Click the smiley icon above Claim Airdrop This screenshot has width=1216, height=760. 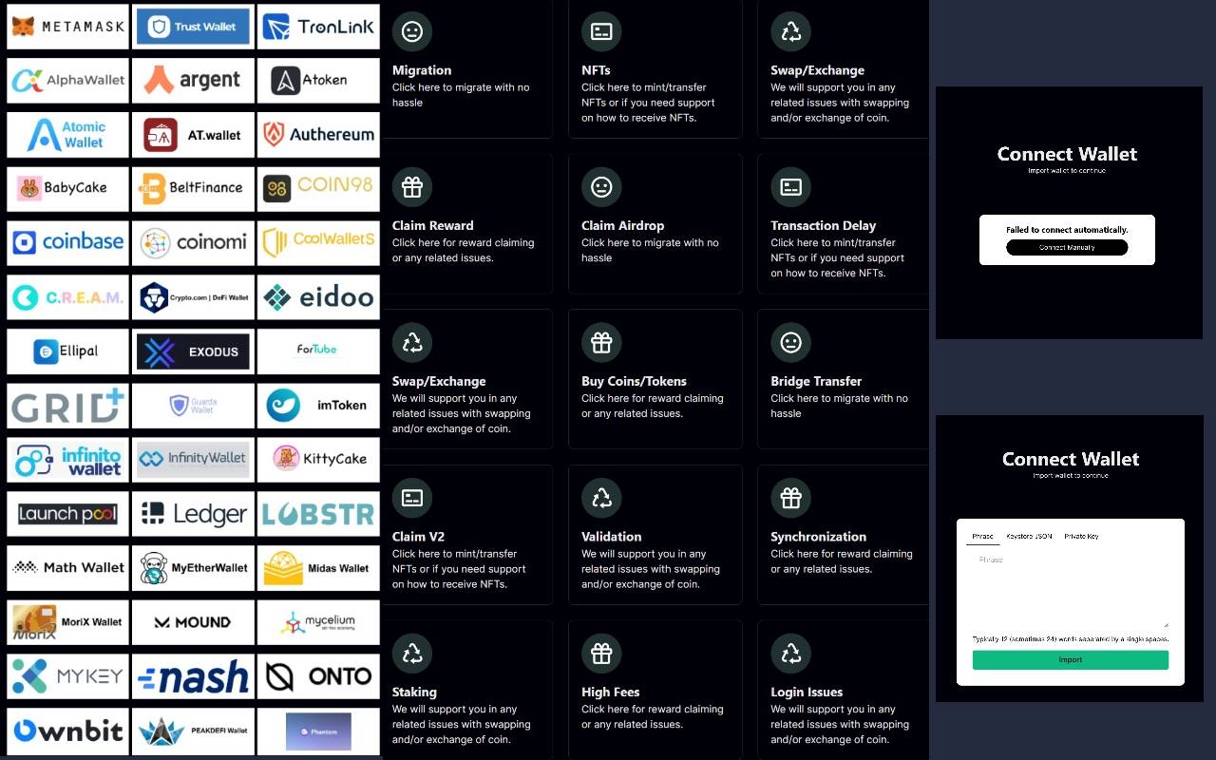[601, 187]
